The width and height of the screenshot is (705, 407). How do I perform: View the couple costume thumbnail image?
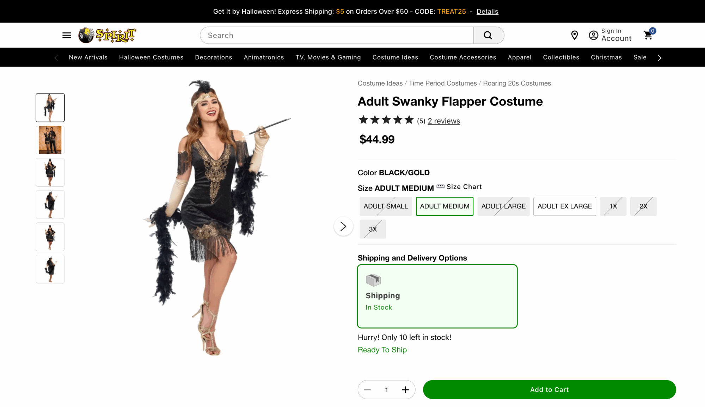tap(50, 140)
